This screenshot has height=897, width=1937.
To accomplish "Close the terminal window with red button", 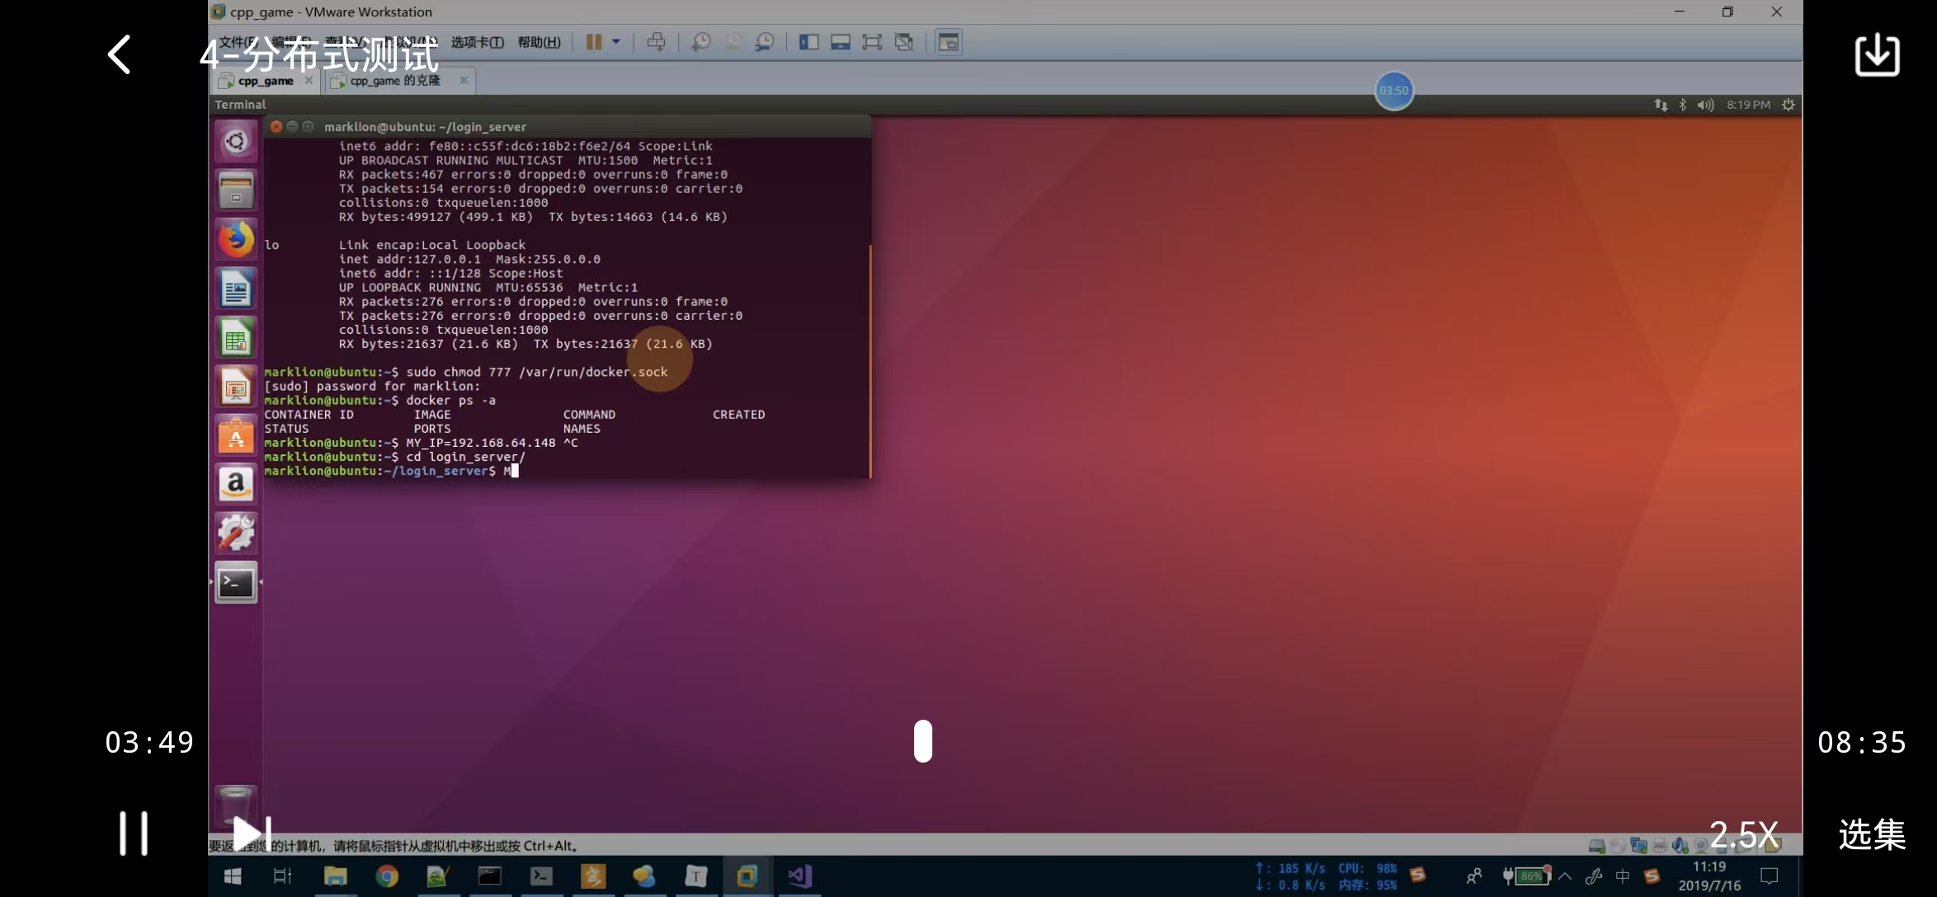I will [x=276, y=126].
